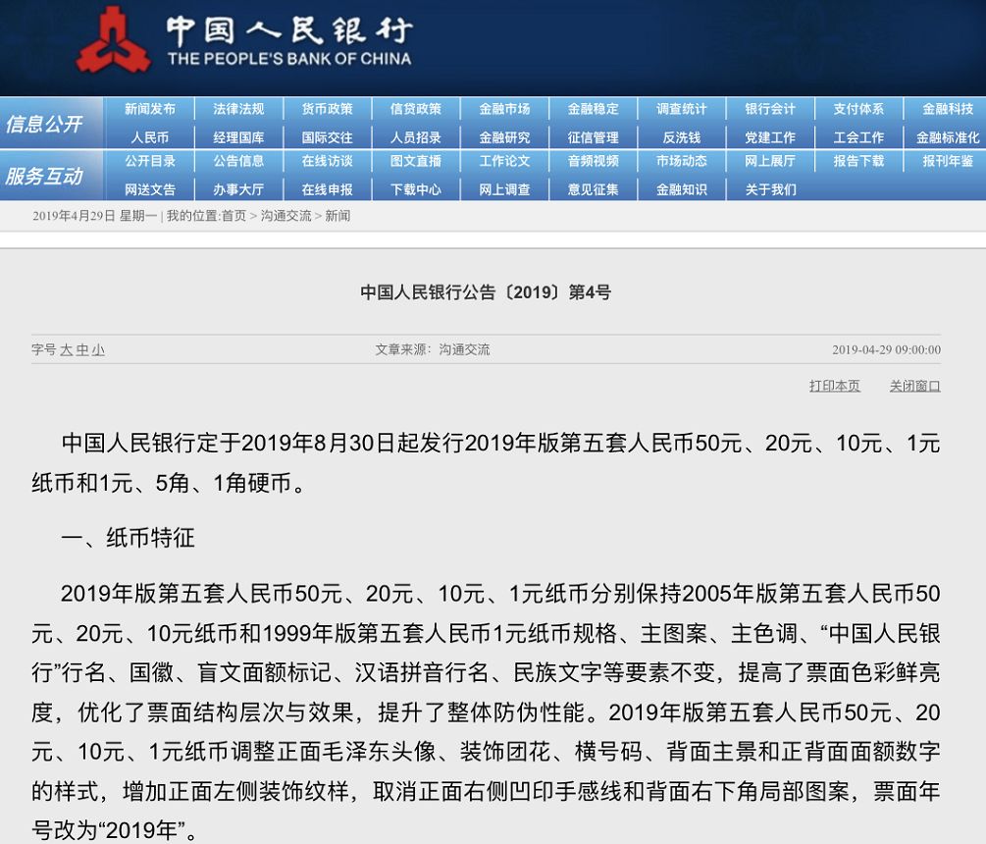Select 在线访谈 from the menu grid

pyautogui.click(x=328, y=163)
